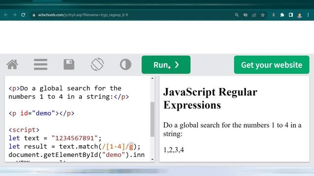Go back using the browser back arrow
The width and height of the screenshot is (314, 176).
(6, 15)
